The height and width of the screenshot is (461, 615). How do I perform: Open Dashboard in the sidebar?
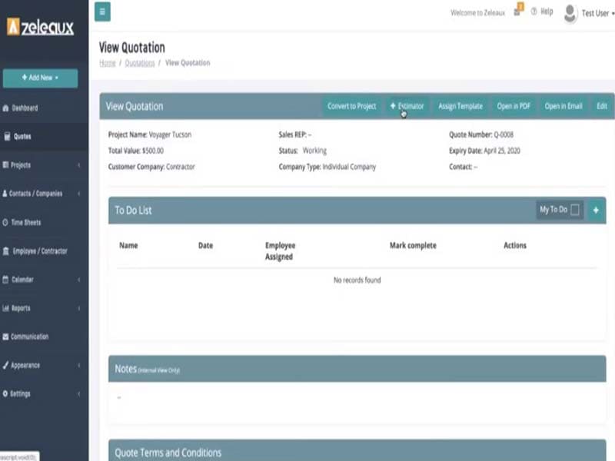(25, 108)
